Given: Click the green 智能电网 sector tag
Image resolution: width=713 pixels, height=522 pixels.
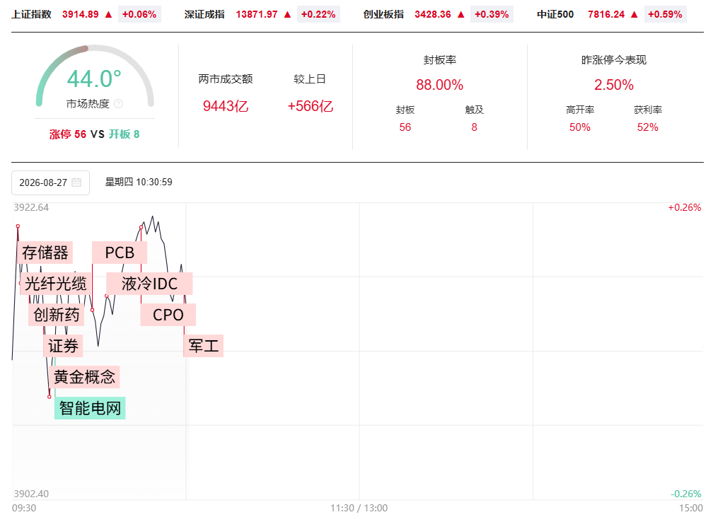Looking at the screenshot, I should pos(90,408).
